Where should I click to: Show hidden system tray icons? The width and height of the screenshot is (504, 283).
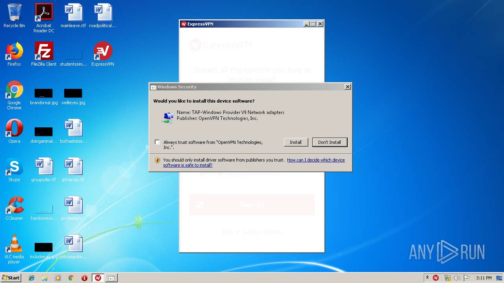[x=427, y=278]
